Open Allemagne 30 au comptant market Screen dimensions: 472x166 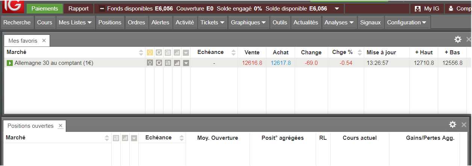[x=54, y=63]
